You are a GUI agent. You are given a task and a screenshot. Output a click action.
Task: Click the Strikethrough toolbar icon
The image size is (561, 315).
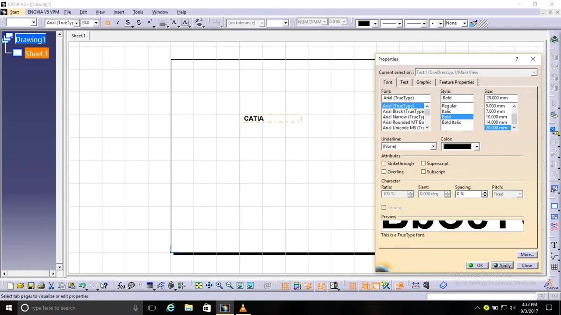tap(139, 23)
